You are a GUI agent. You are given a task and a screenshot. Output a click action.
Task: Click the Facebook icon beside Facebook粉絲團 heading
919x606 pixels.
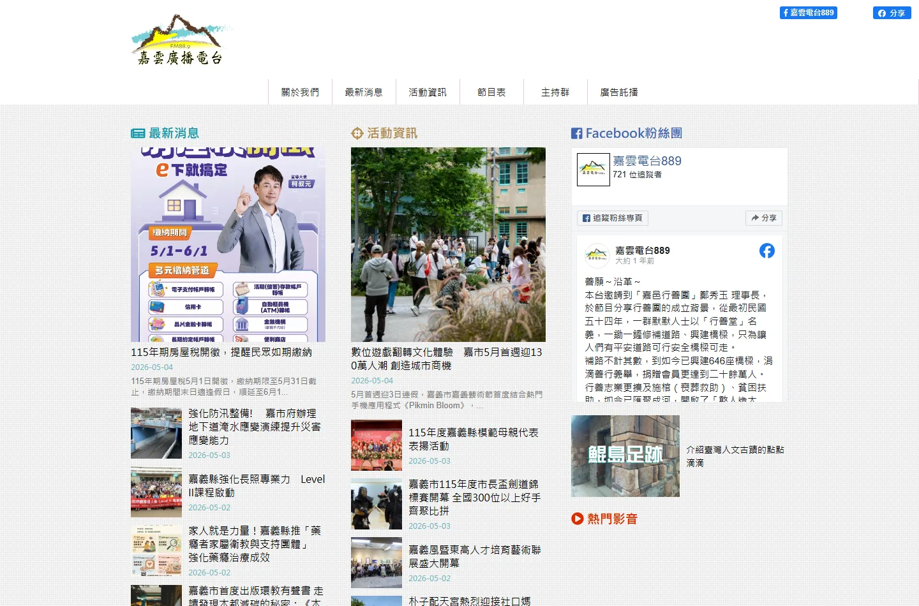pyautogui.click(x=577, y=133)
